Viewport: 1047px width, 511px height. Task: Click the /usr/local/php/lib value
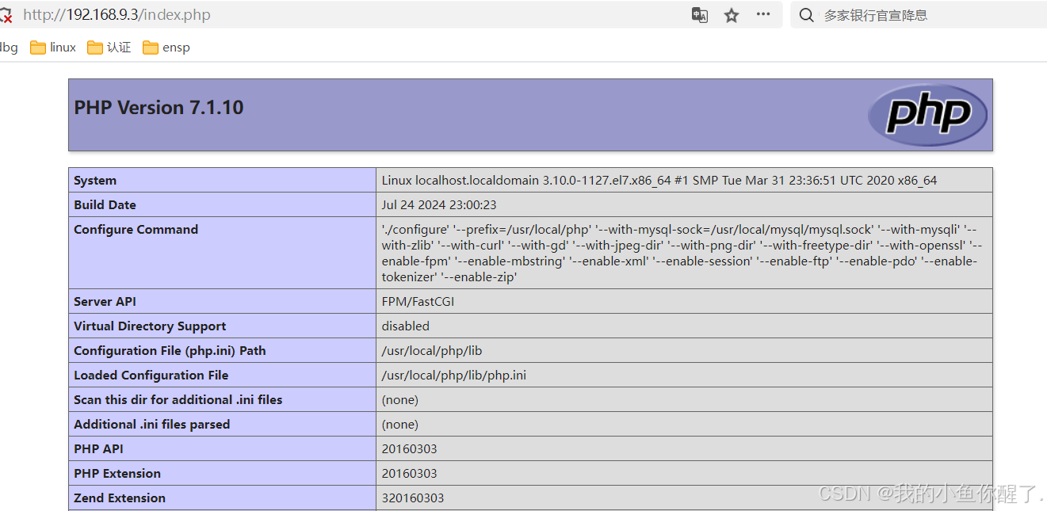click(x=432, y=351)
